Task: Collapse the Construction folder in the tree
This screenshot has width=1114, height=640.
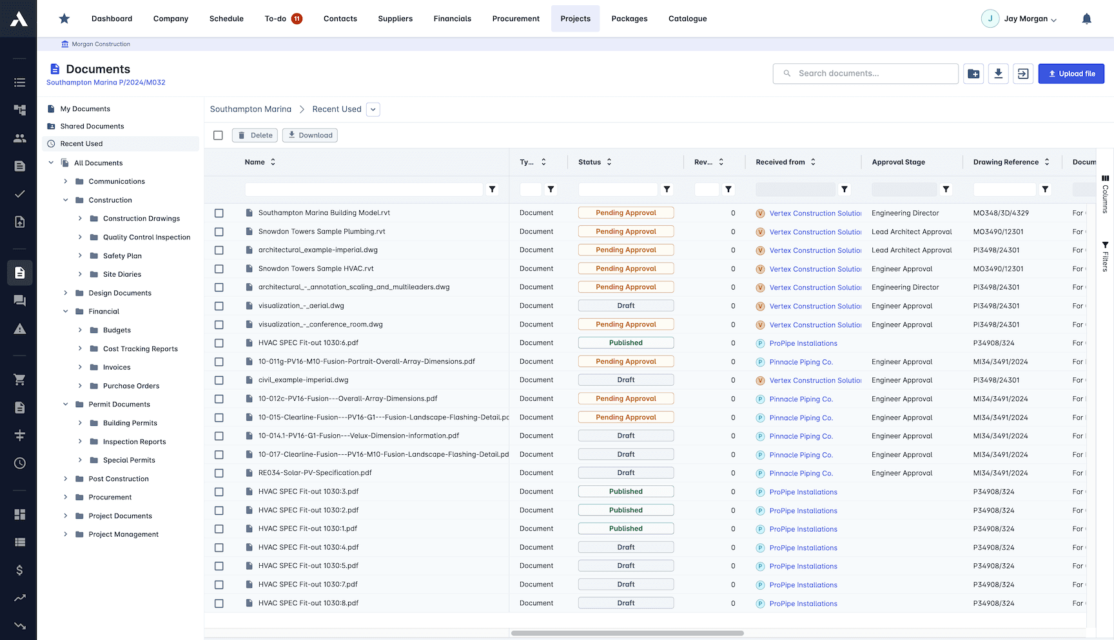Action: [x=66, y=200]
